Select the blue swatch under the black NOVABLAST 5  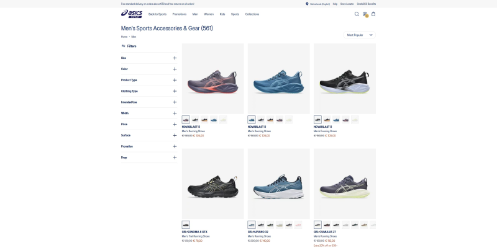coord(336,120)
